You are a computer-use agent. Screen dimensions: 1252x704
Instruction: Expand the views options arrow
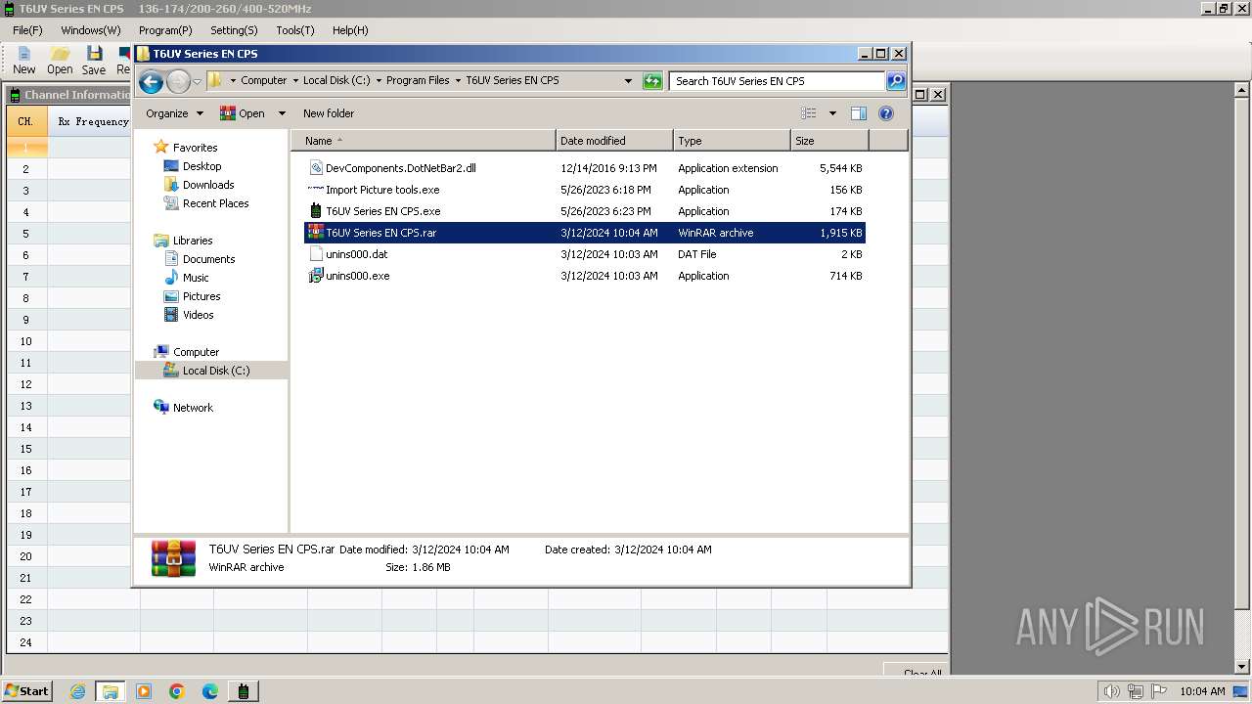click(x=832, y=113)
